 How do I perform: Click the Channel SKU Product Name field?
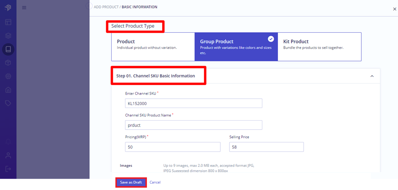point(194,125)
